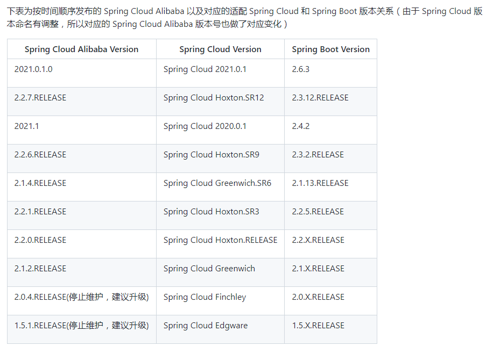Click the Spring Cloud Alibaba Version header
This screenshot has height=353, width=493.
(x=82, y=49)
